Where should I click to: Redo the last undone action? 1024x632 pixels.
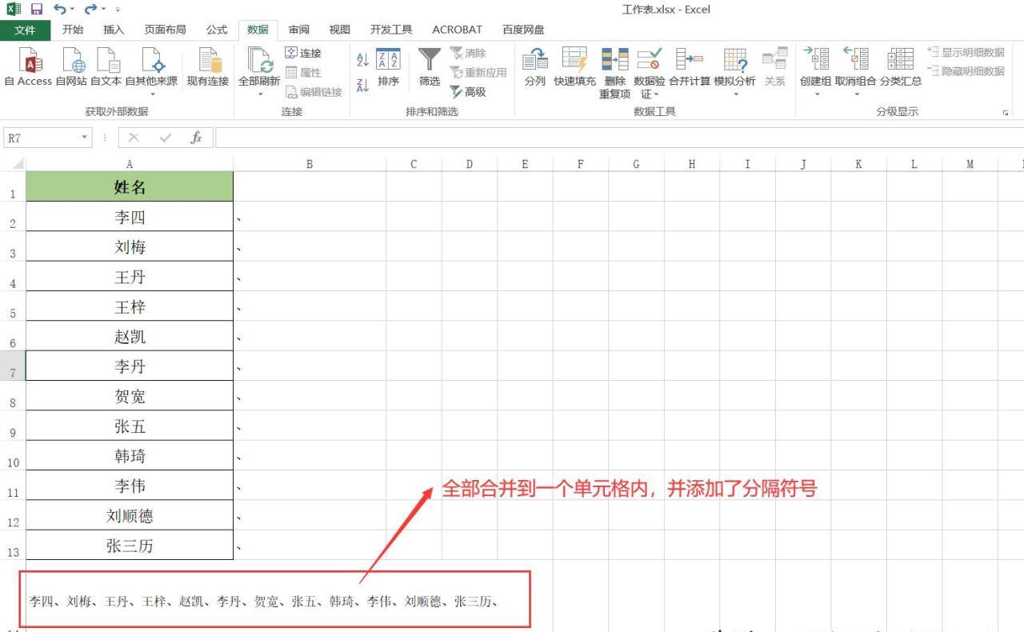90,10
